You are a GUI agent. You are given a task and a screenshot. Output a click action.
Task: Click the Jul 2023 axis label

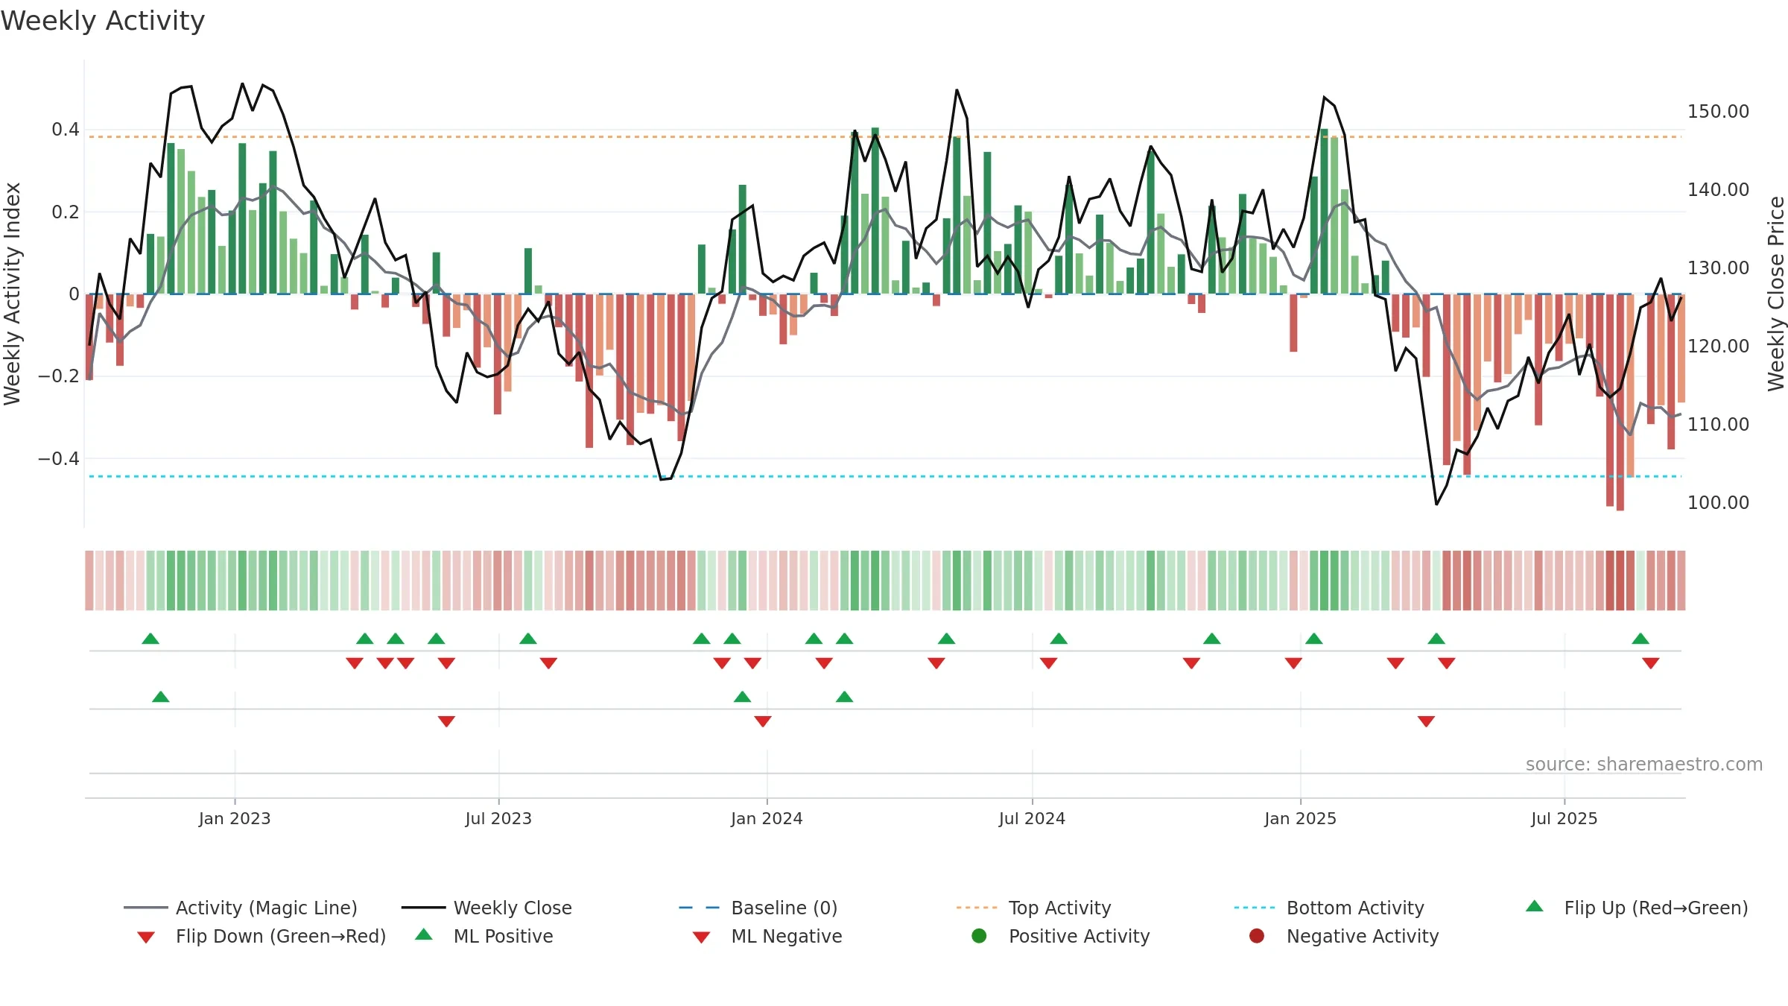tap(498, 818)
